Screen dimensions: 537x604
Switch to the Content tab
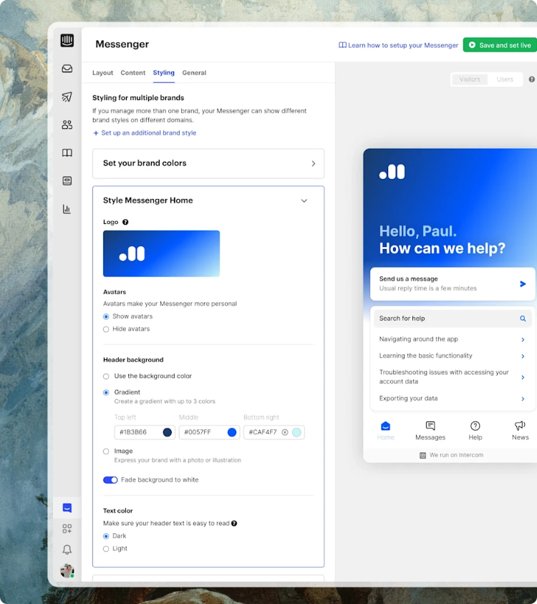[x=132, y=73]
